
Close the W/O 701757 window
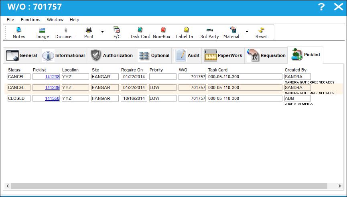[338, 7]
